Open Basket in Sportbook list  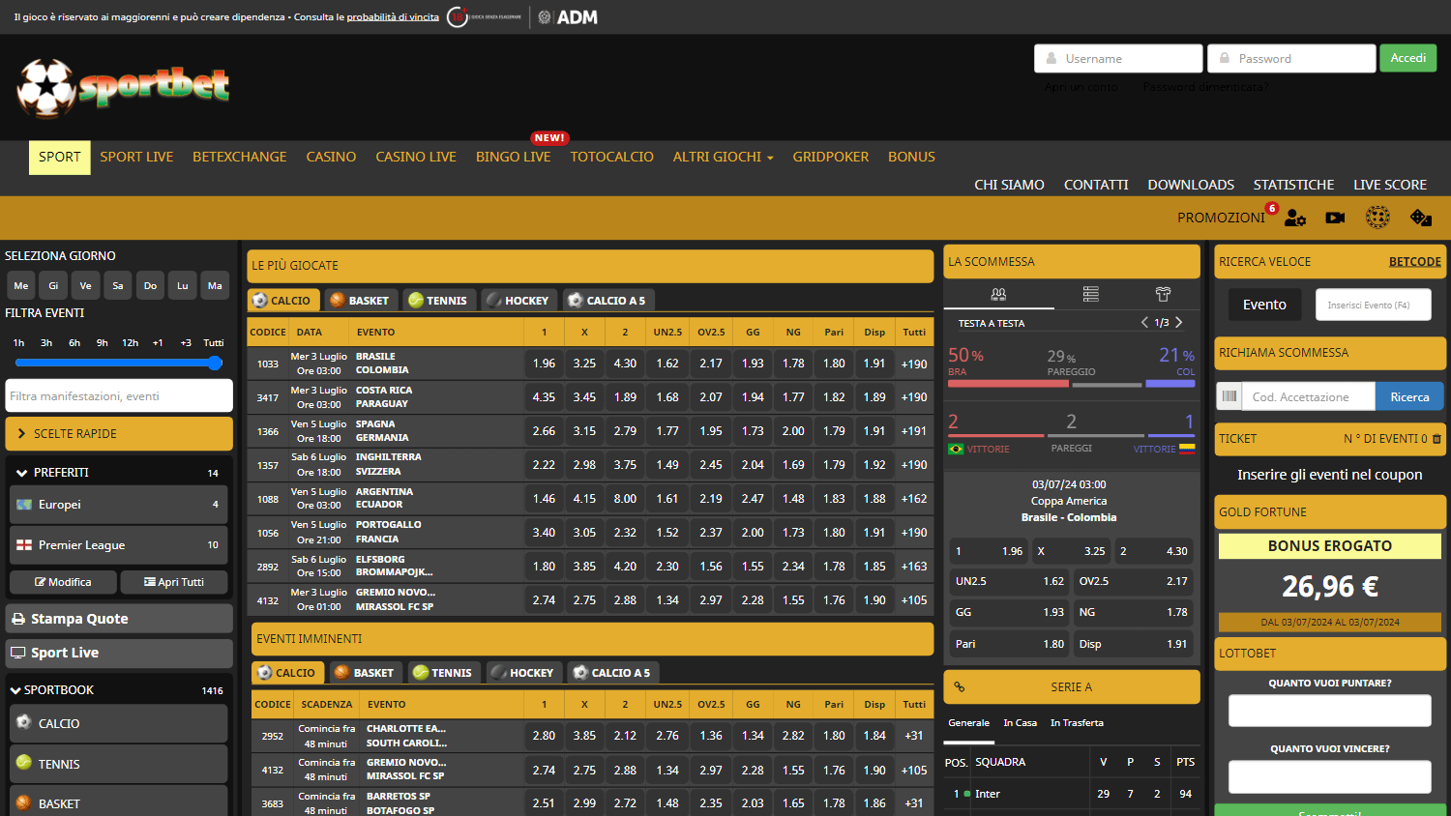pos(119,802)
